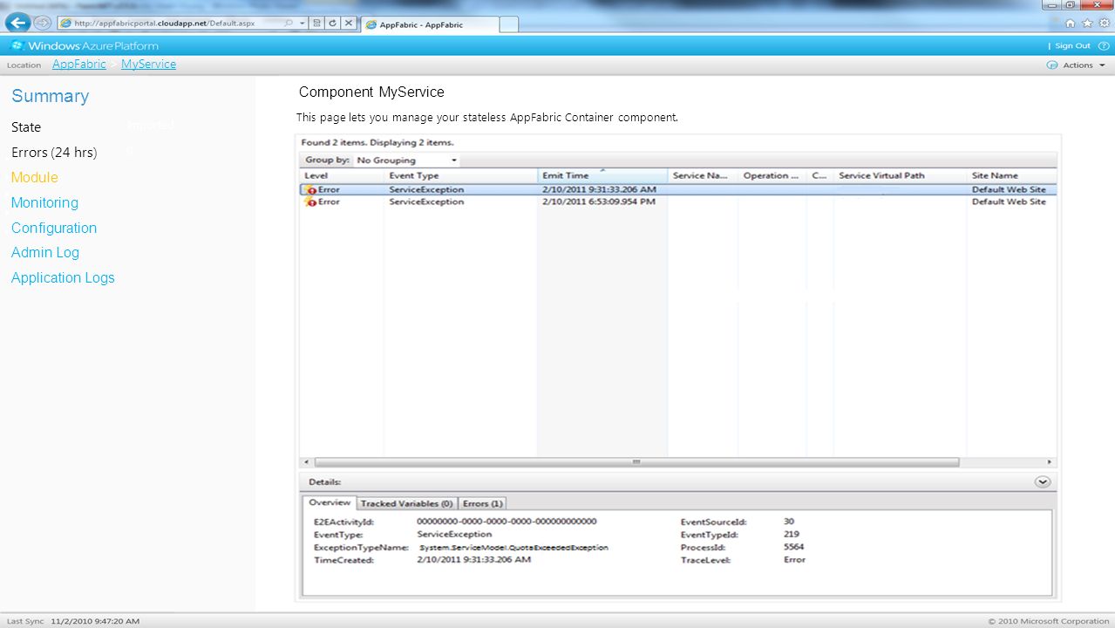
Task: Collapse the Details panel with the chevron
Action: [x=1043, y=481]
